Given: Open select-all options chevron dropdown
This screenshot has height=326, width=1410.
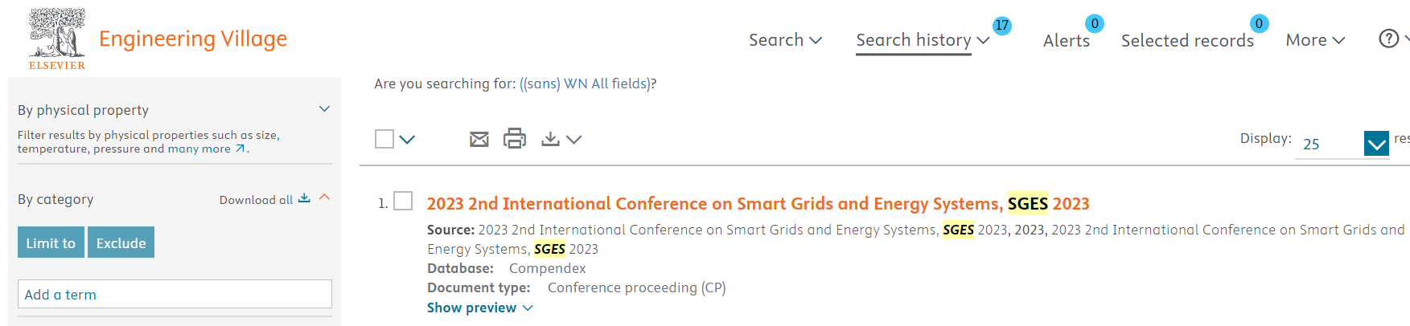Looking at the screenshot, I should coord(407,140).
